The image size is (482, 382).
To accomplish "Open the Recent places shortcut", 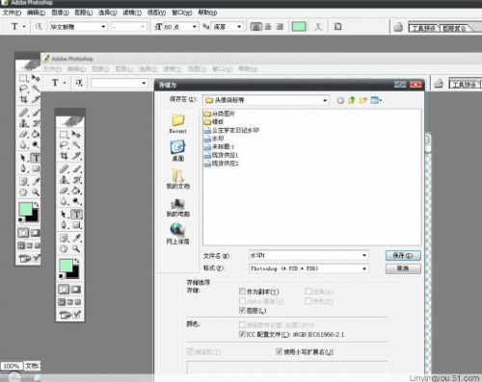I will click(x=177, y=123).
